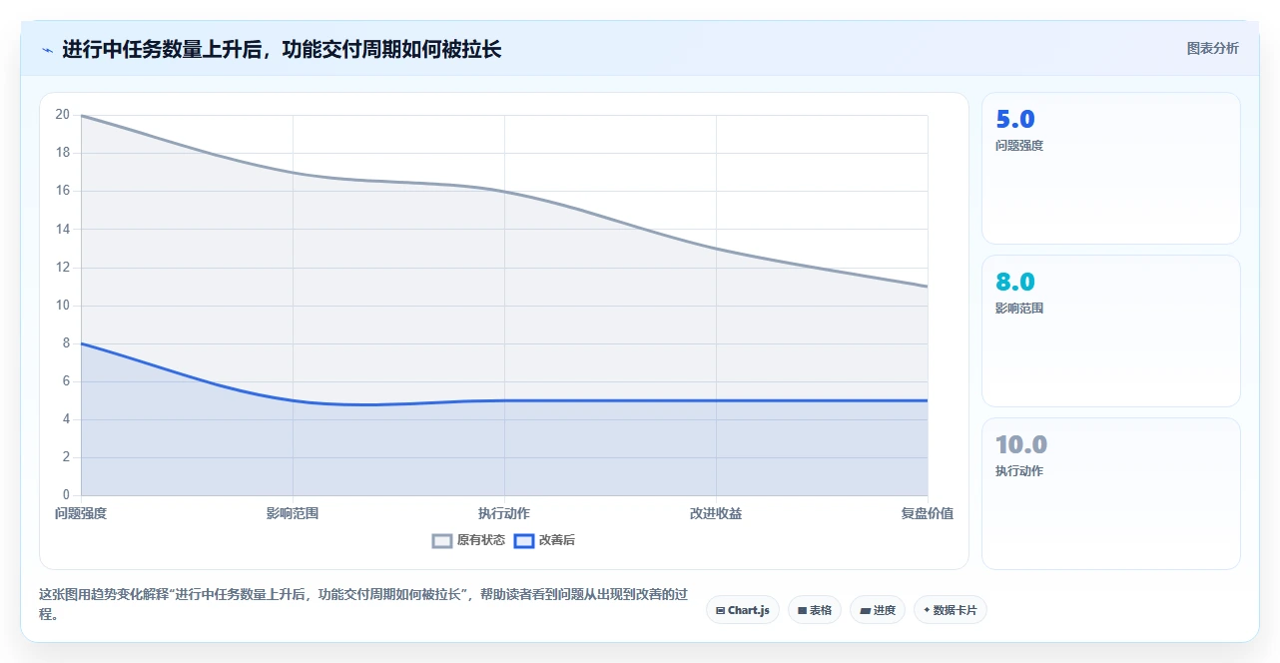Select the Chart.js tag
Screen dimensions: 1280x663
click(x=743, y=610)
